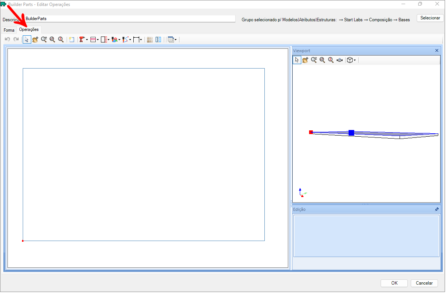Click the red-marked zoom magnifier in main toolbar
The image size is (448, 295).
(x=61, y=39)
